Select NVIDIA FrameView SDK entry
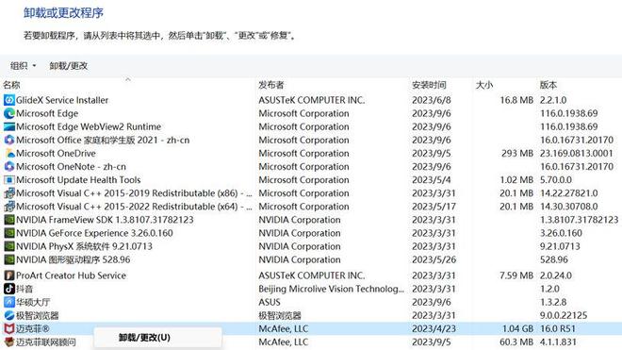Image resolution: width=622 pixels, height=350 pixels. tap(105, 220)
